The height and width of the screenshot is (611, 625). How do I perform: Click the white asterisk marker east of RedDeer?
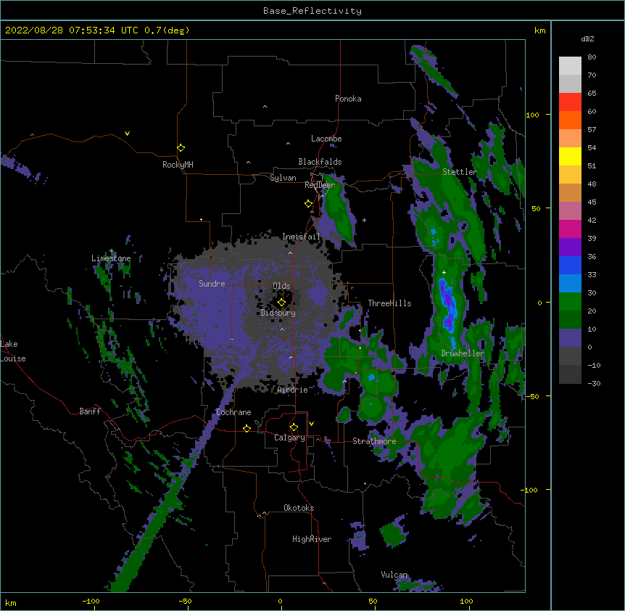click(x=364, y=220)
